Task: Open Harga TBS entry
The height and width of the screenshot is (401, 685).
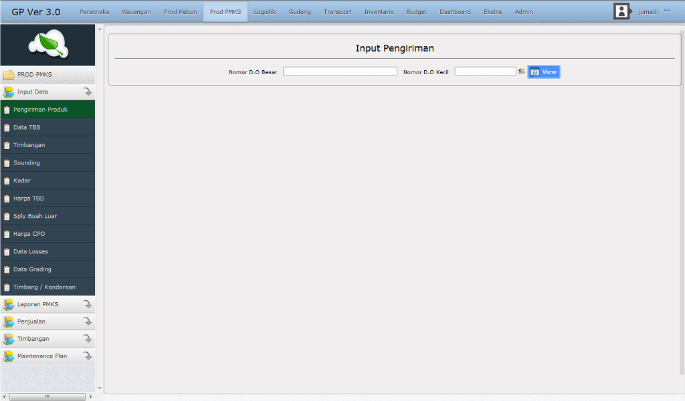Action: (x=47, y=198)
